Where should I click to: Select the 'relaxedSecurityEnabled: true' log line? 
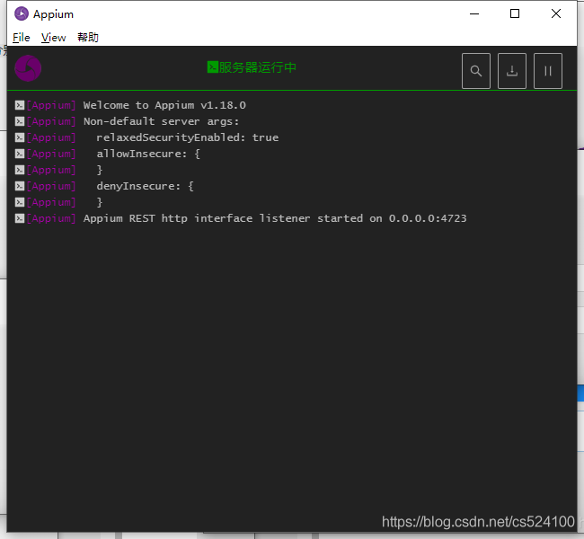pos(146,137)
